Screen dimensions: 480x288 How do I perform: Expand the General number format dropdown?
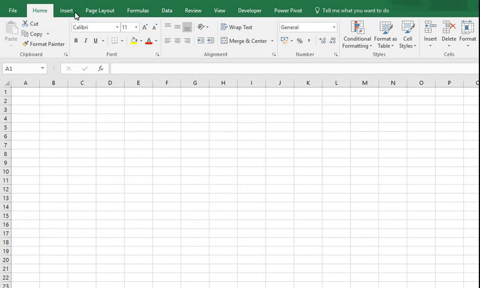[x=334, y=28]
